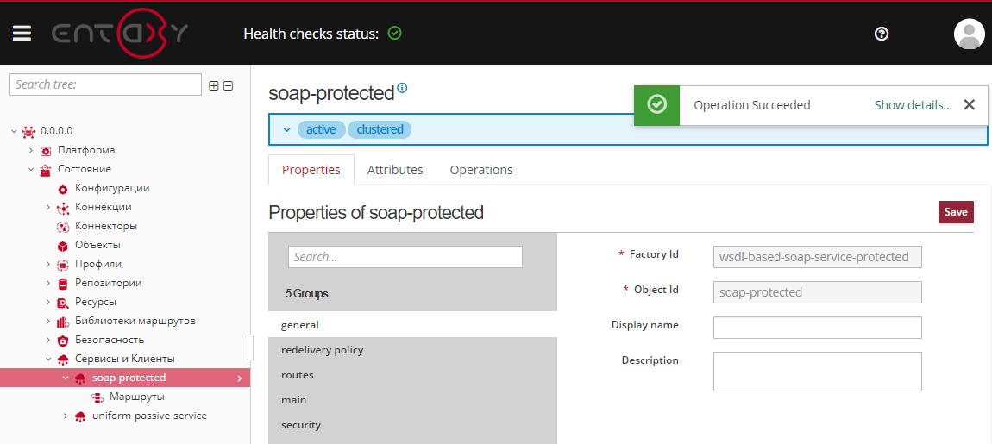Select the general property group
Viewport: 992px width, 444px height.
point(412,325)
